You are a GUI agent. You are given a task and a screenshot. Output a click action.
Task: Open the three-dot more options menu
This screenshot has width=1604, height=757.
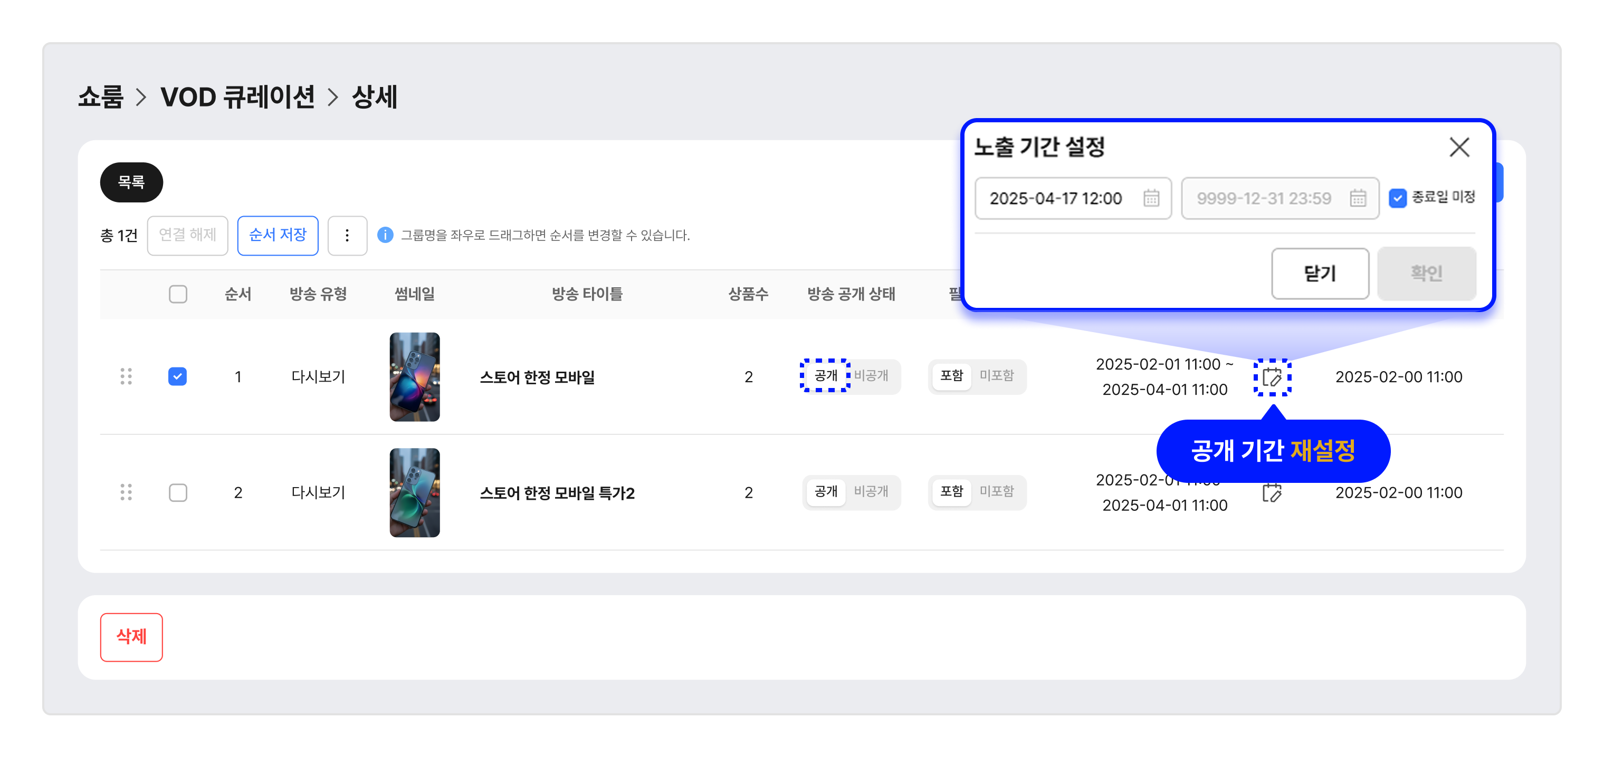click(348, 235)
